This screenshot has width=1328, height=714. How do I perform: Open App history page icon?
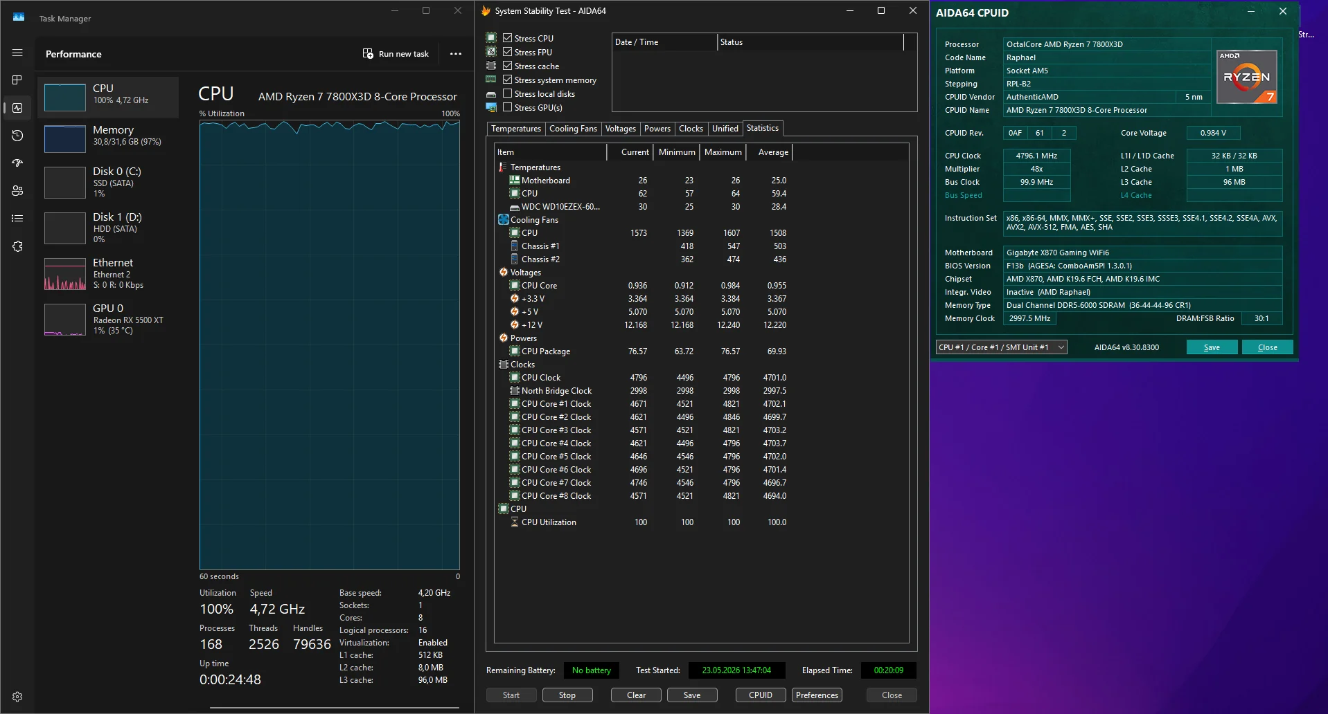tap(17, 136)
